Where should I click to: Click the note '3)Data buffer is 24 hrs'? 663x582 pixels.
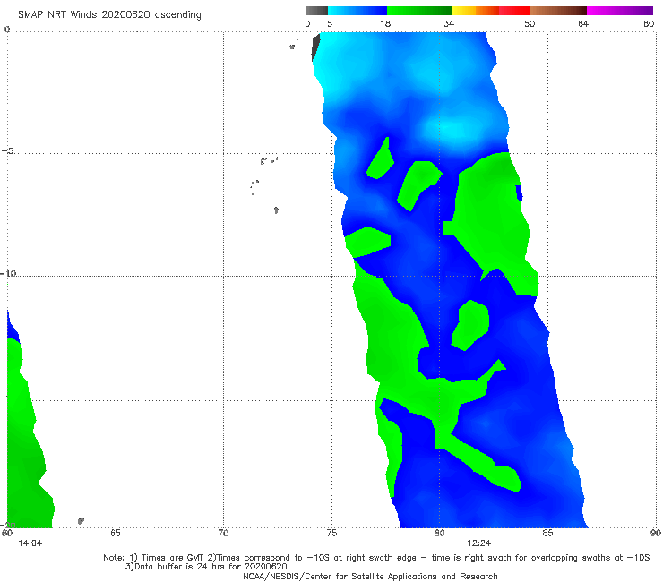coord(206,567)
